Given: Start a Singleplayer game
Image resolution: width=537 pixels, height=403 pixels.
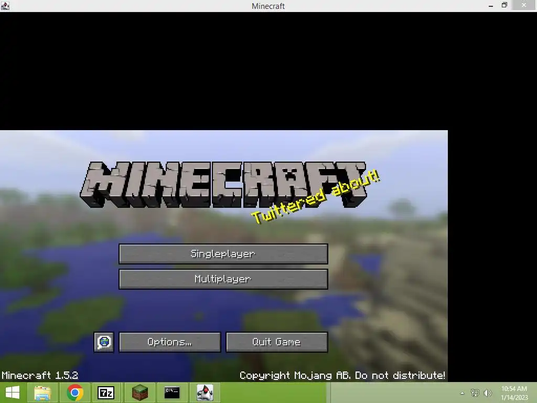Looking at the screenshot, I should 223,254.
